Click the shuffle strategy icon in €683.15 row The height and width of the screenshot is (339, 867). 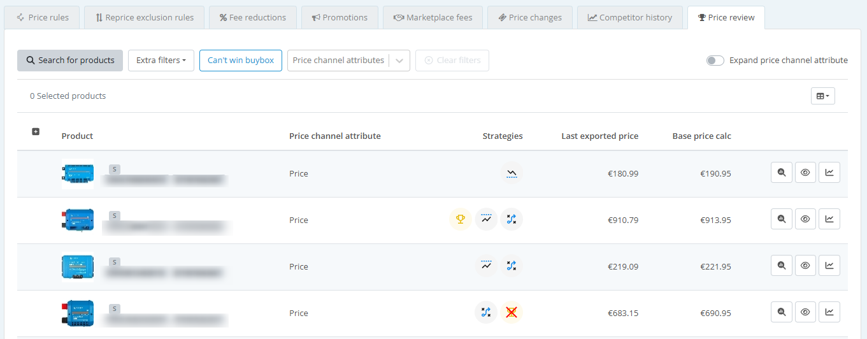pos(486,313)
